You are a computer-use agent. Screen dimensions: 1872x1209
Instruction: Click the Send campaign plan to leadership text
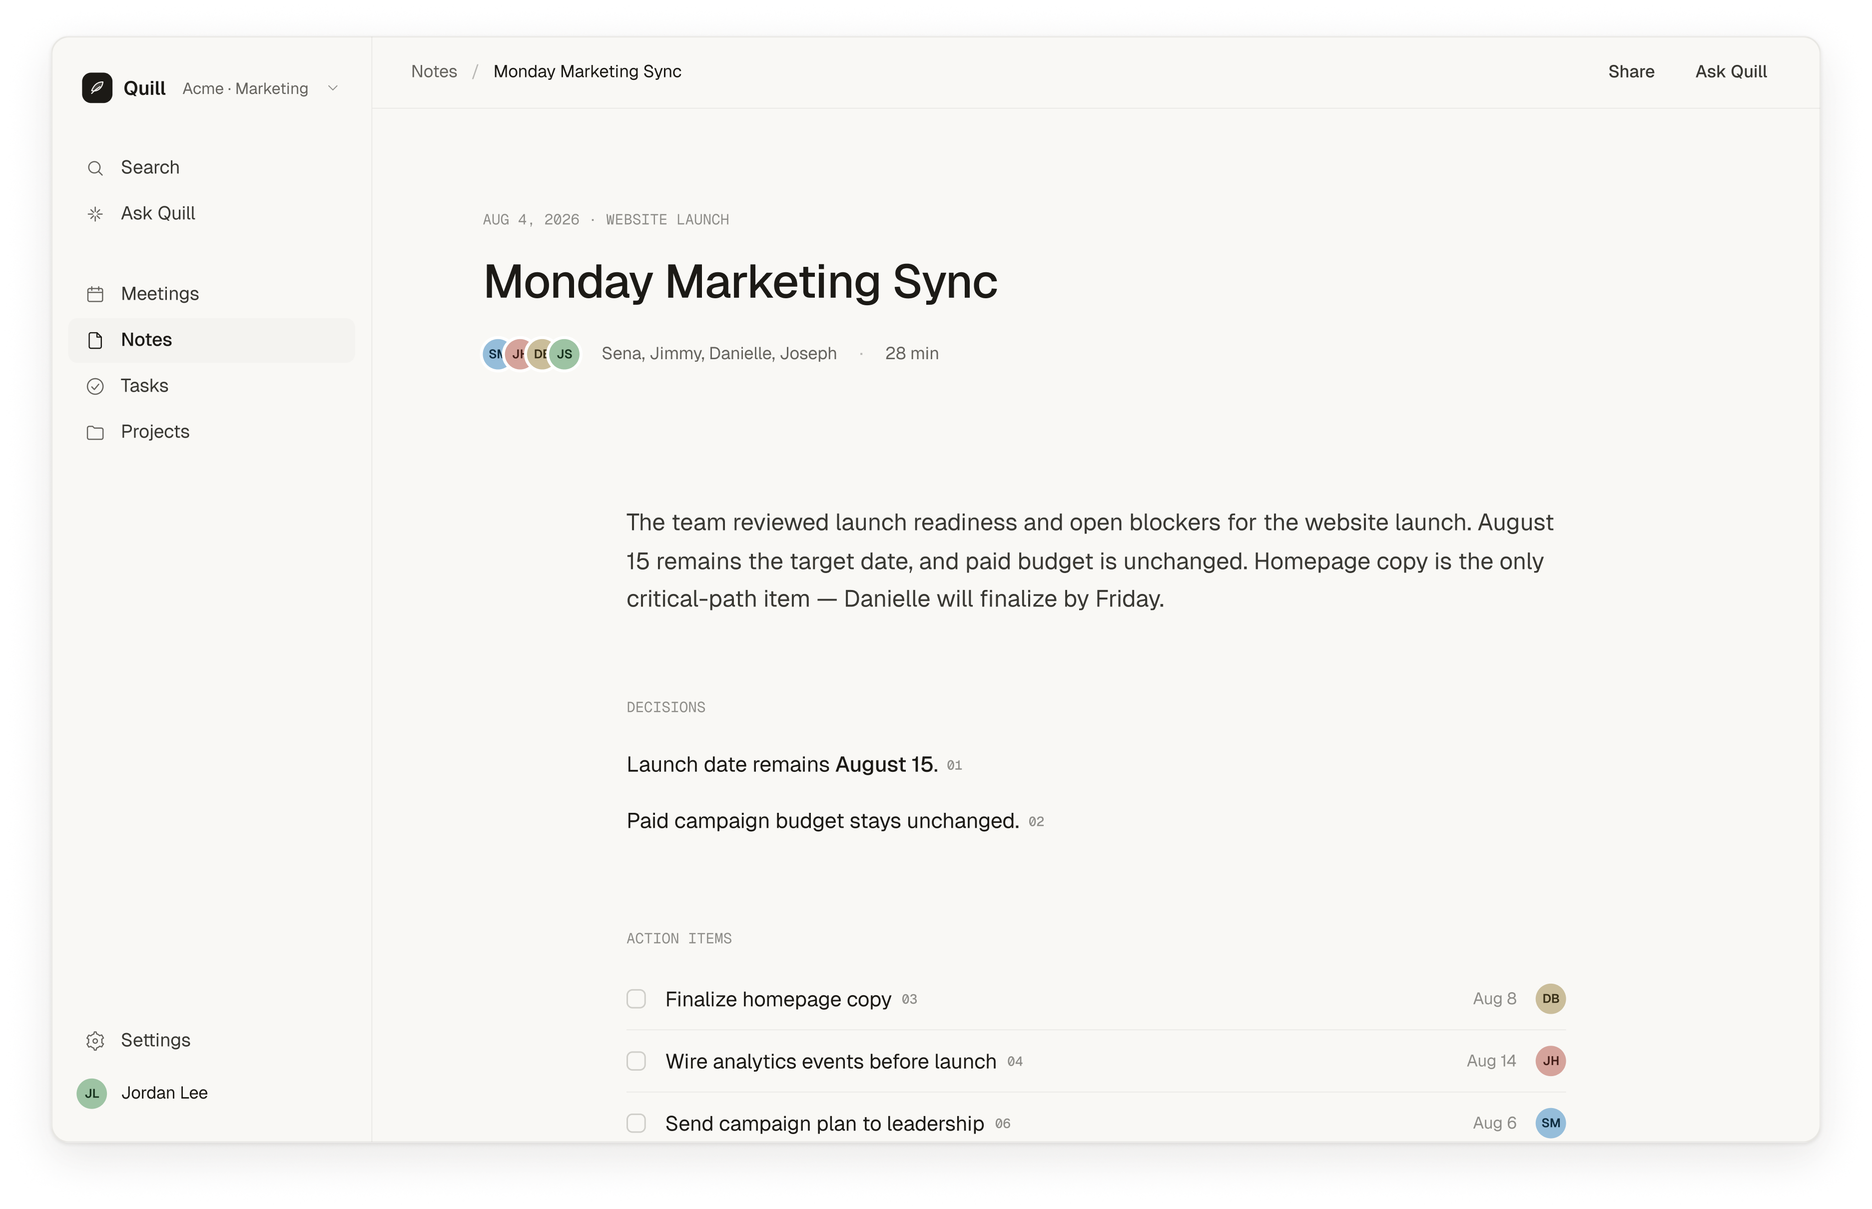click(x=824, y=1124)
